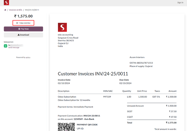Click the company logo on the invoice
Screen dimensions: 187x131
62,27
